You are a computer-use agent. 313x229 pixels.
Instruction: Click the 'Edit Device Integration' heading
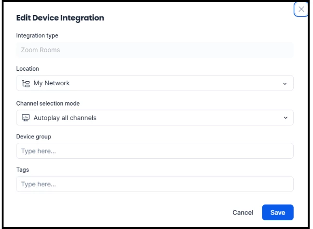click(x=60, y=18)
